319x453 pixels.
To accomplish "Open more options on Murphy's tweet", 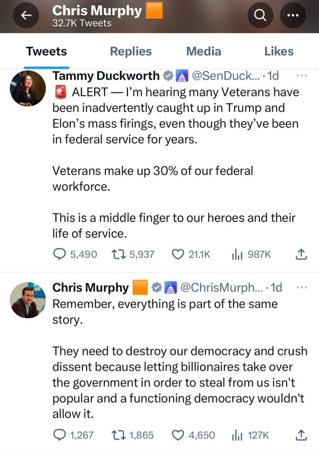I will 301,287.
